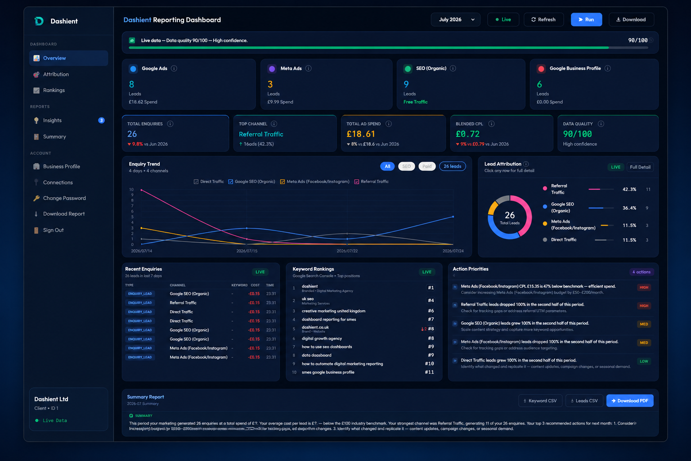Open Full Detail for Lead Attribution
This screenshot has width=691, height=461.
pos(640,167)
